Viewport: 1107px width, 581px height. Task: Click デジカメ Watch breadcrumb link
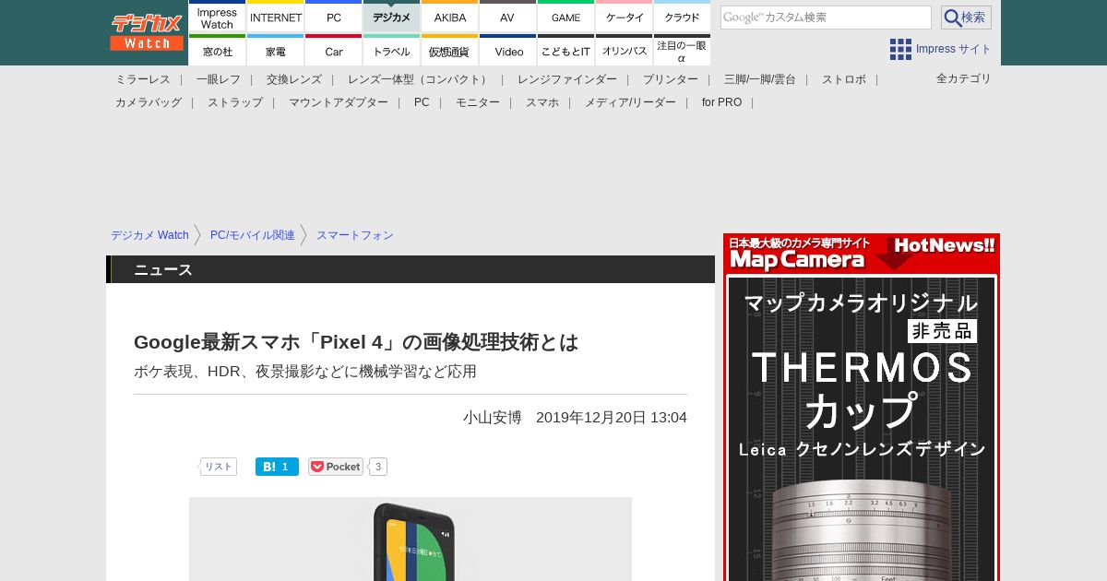tap(149, 235)
